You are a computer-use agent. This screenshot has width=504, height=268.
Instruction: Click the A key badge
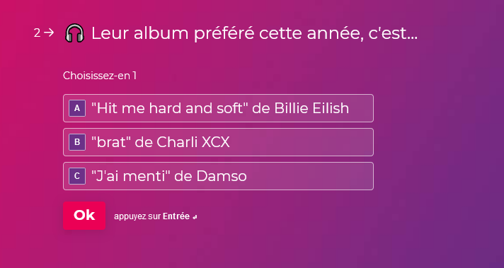[x=77, y=108]
